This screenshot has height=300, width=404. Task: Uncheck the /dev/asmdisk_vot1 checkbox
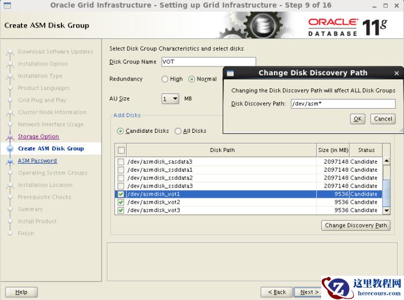tap(121, 194)
